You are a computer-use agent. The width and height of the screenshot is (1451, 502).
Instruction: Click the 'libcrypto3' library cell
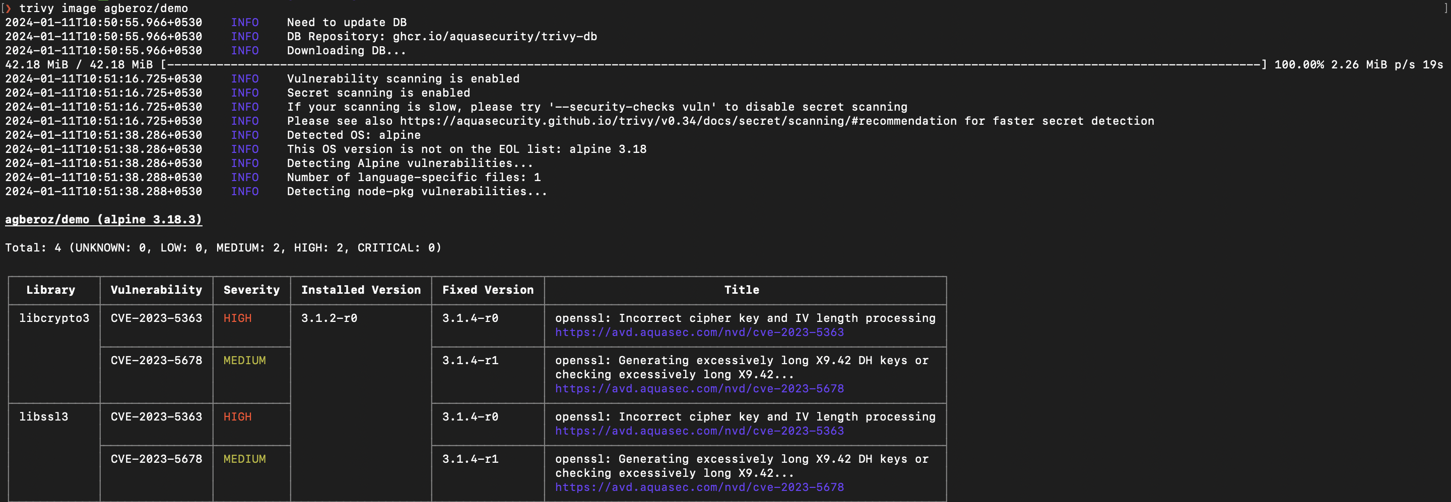coord(54,318)
